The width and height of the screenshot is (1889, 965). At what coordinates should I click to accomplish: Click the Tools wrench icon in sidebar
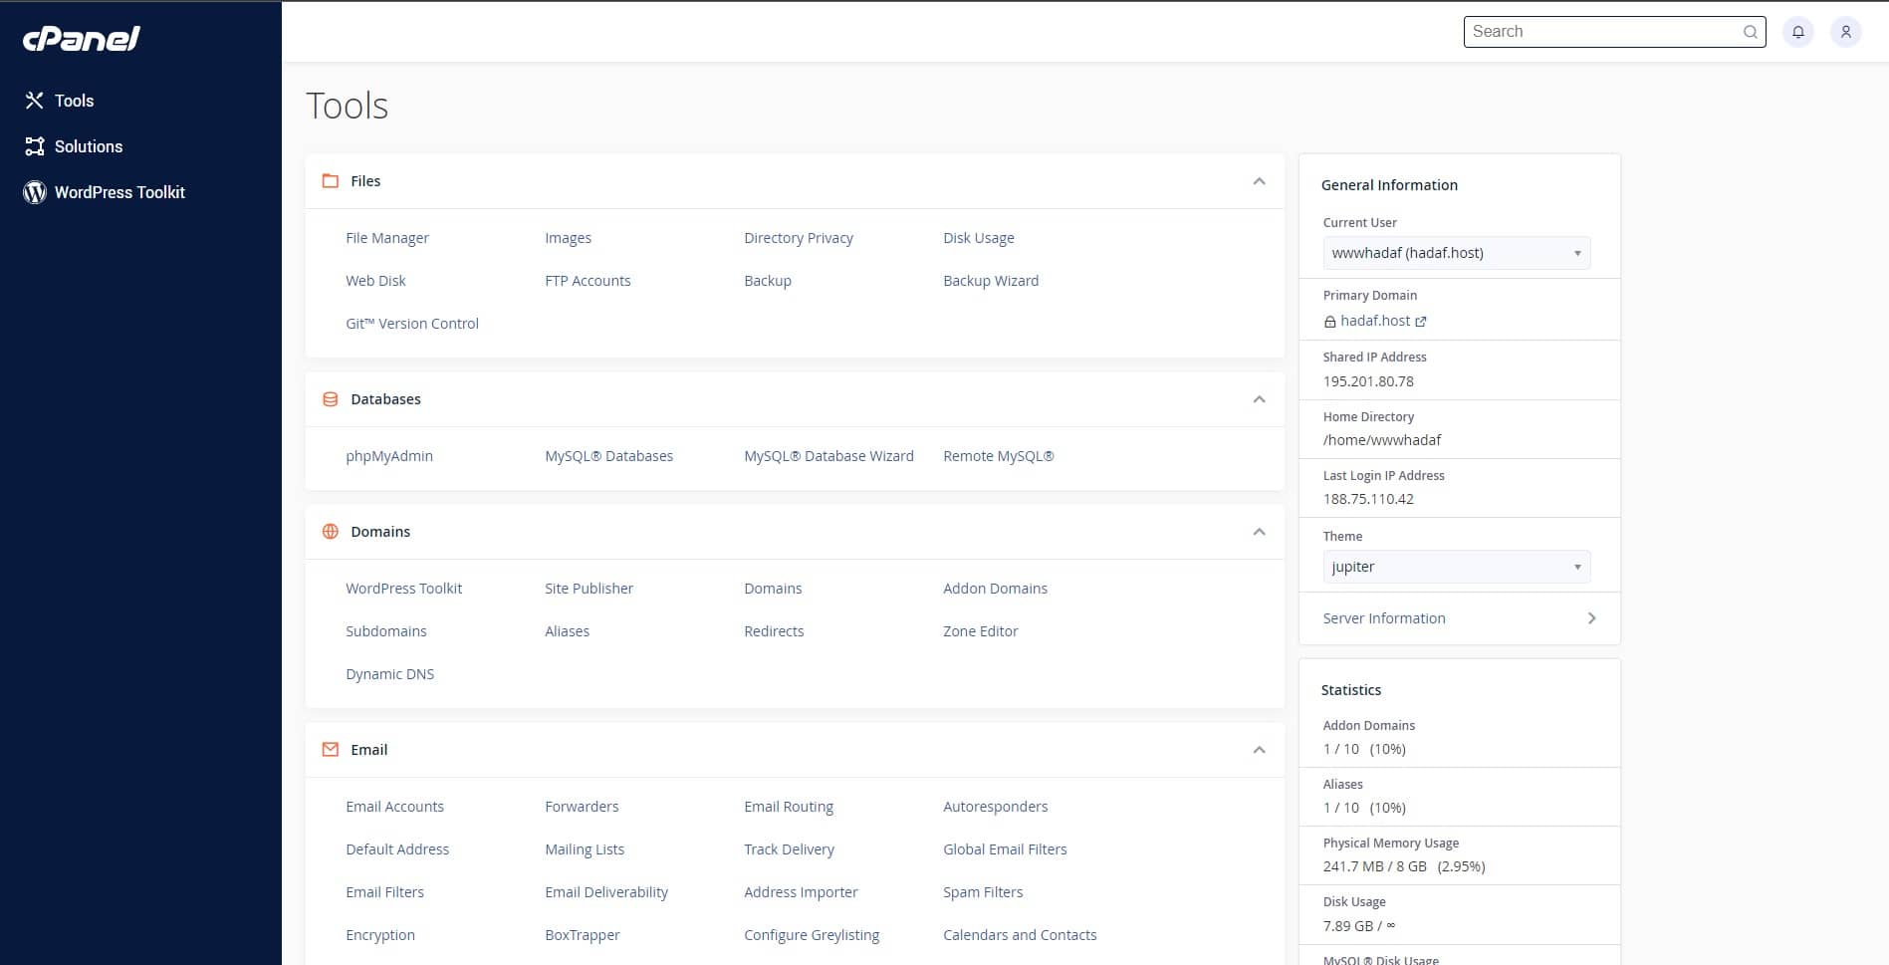pos(35,101)
